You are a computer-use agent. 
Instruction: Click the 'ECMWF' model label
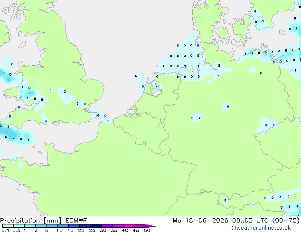pyautogui.click(x=76, y=221)
